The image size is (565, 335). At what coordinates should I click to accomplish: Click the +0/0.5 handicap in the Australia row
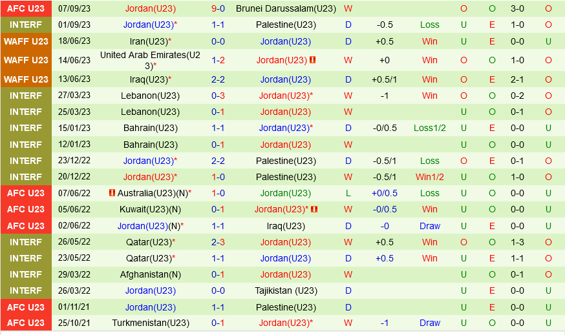pos(385,193)
